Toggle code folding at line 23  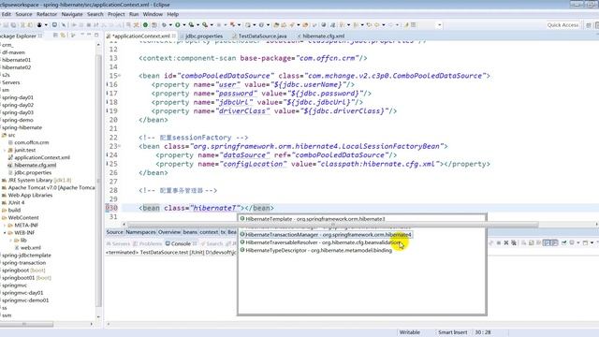(x=119, y=146)
